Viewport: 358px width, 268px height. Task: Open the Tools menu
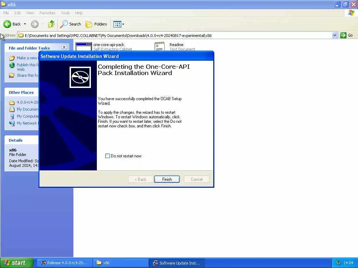(x=65, y=13)
